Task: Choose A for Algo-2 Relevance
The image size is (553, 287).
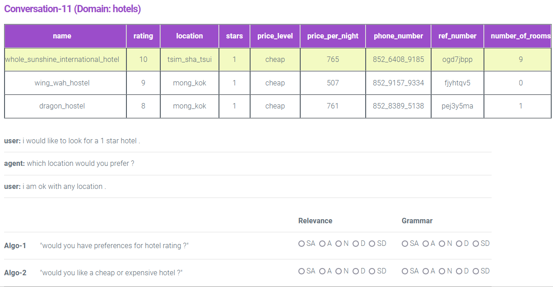Action: coord(322,271)
